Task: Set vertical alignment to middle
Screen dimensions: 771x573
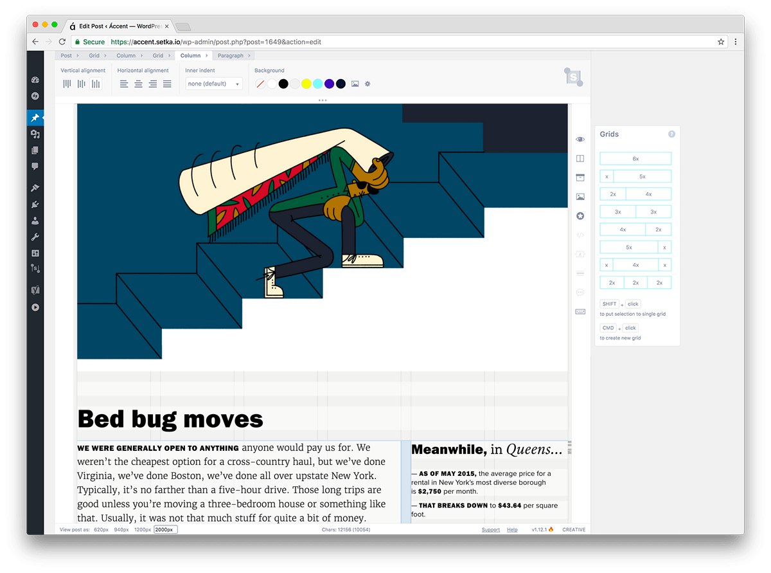Action: click(x=81, y=84)
